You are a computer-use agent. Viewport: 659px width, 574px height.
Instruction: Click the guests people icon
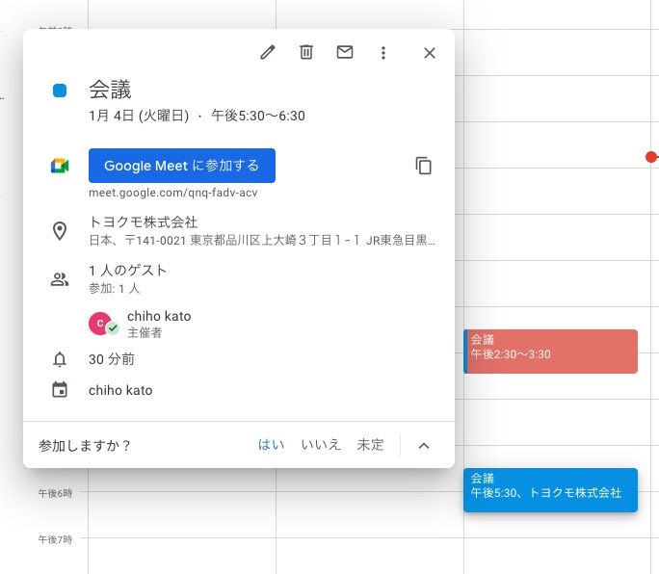coord(60,279)
